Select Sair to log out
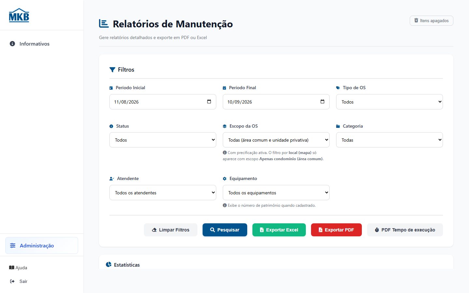Image resolution: width=469 pixels, height=293 pixels. pyautogui.click(x=19, y=281)
